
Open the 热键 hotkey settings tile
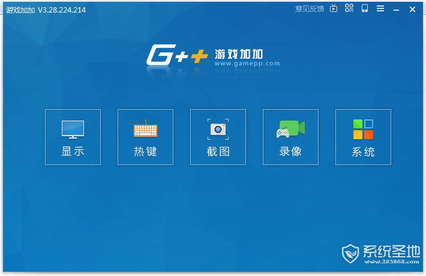[145, 137]
